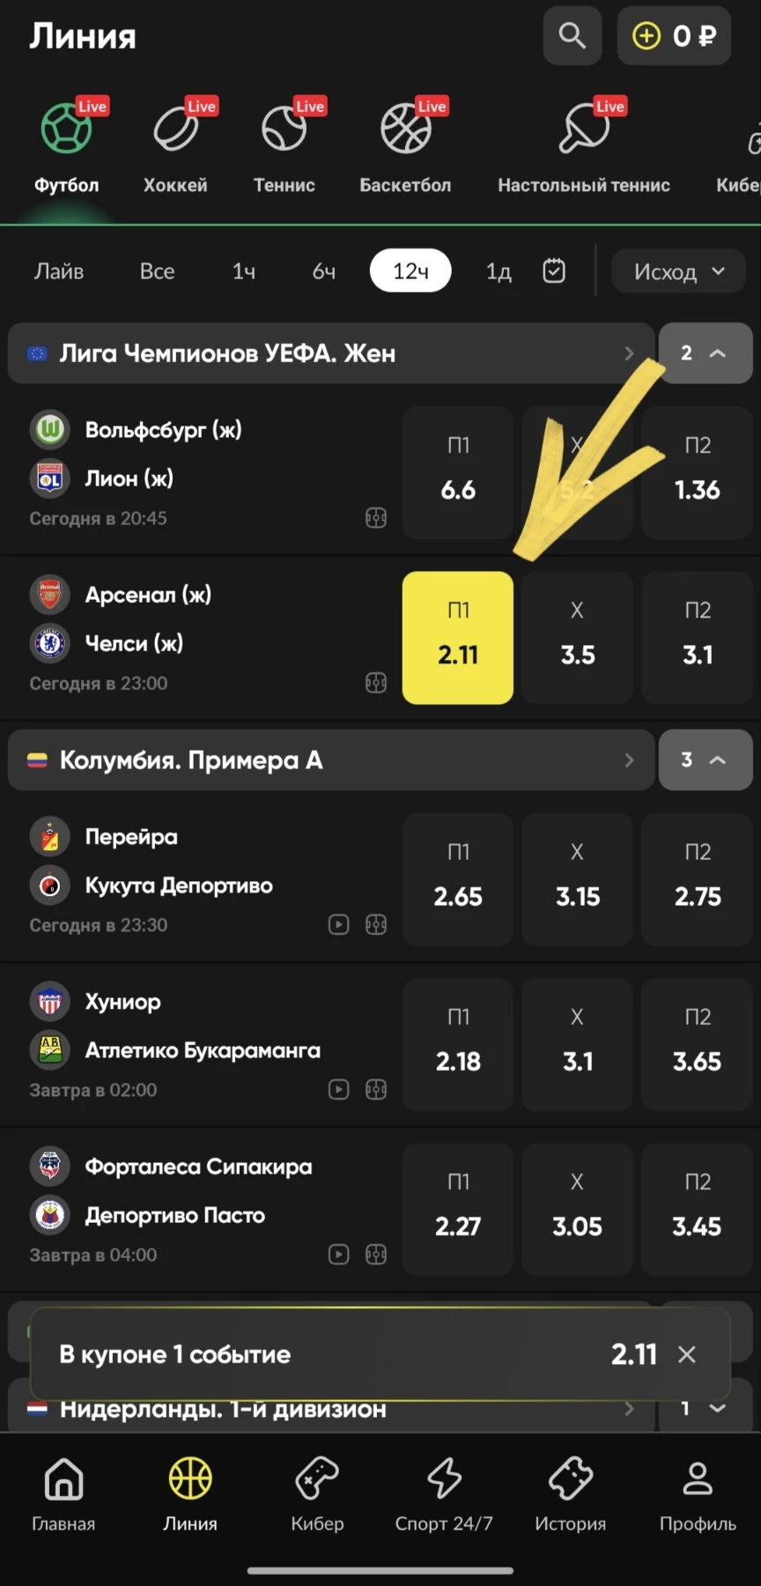This screenshot has height=1586, width=761.
Task: Play video stream for Перейра match
Action: [339, 924]
